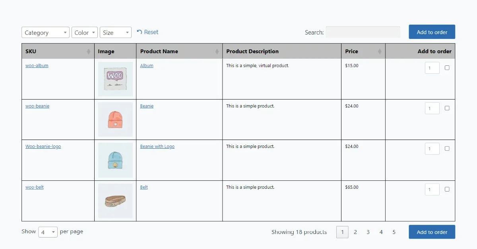Open the Beanie with Logo product link
Viewport: 477px width, 249px height.
[x=157, y=146]
